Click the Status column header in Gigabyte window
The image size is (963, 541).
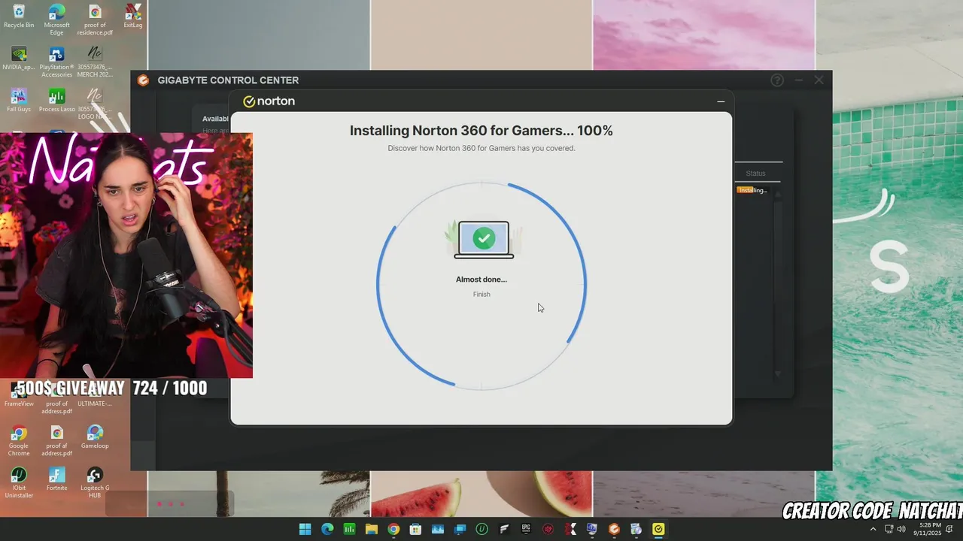755,174
